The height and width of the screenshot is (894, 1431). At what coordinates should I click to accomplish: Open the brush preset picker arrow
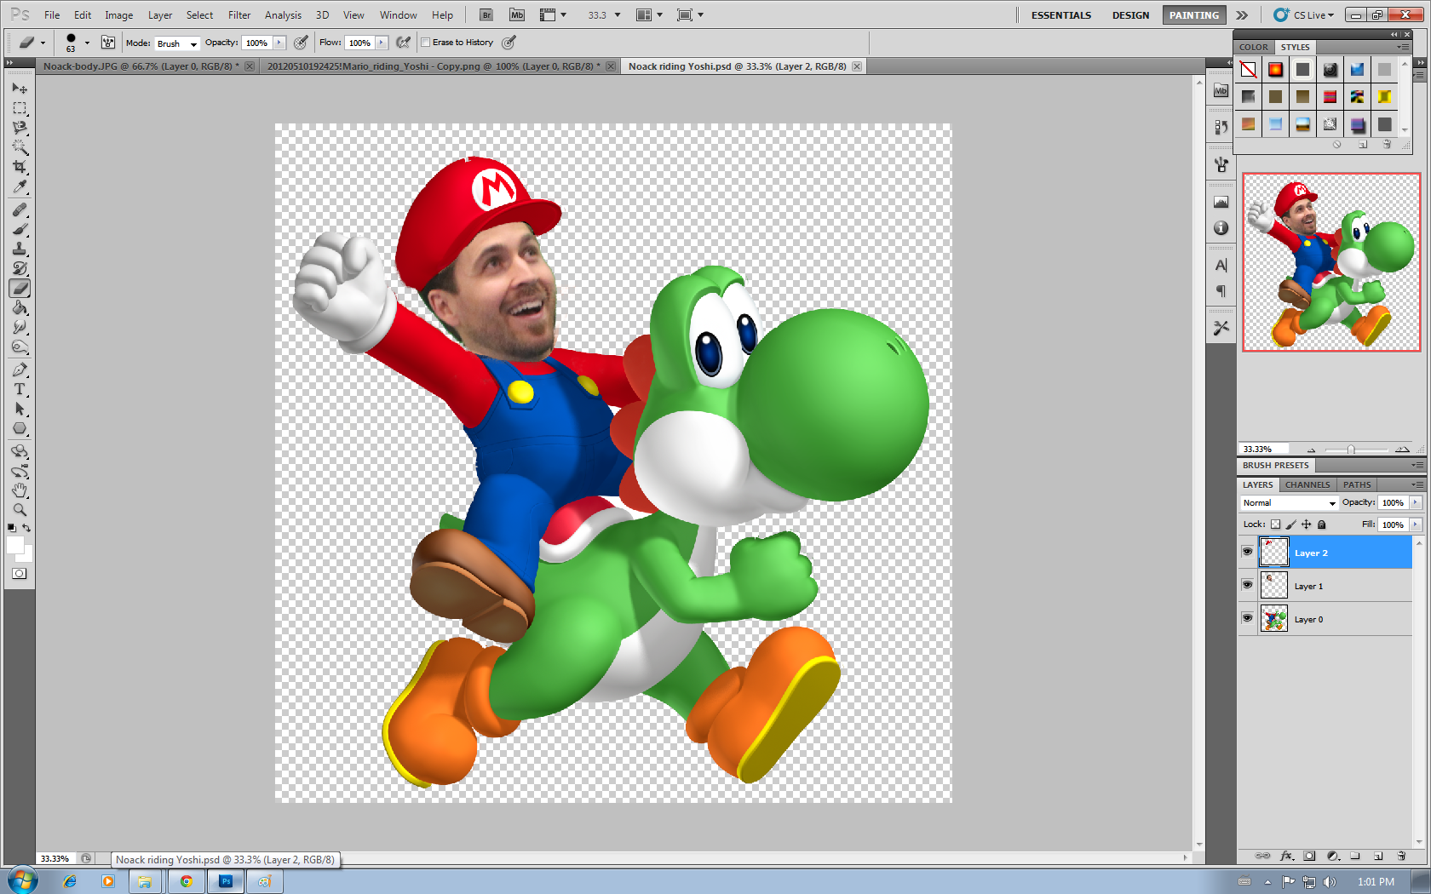[87, 43]
